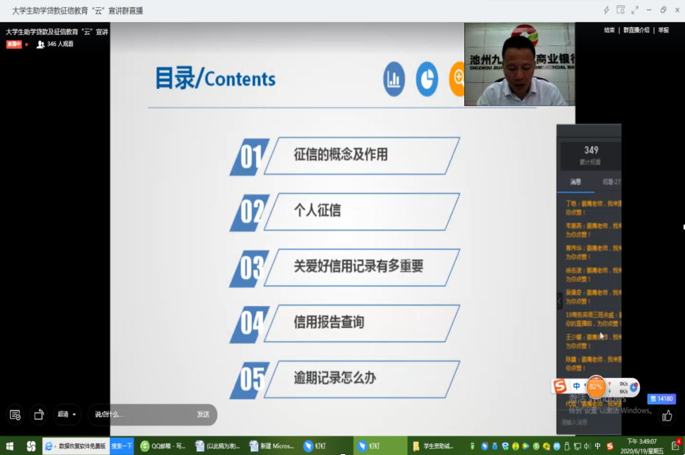
Task: Switch to the 观看 viewers tab
Action: pos(611,182)
